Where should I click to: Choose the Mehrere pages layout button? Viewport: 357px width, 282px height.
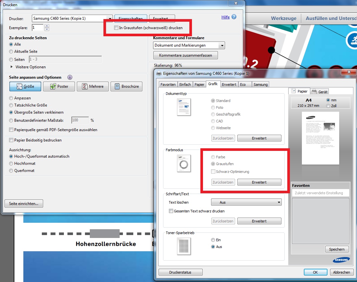click(93, 86)
